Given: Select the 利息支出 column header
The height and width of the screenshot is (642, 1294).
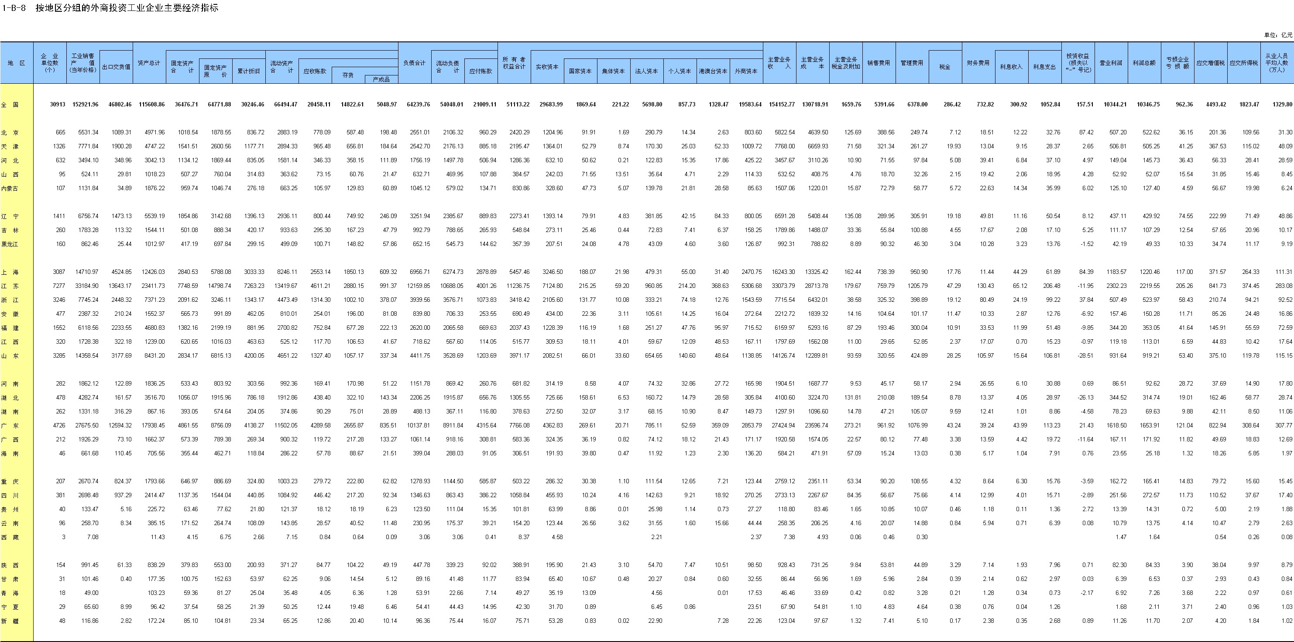Looking at the screenshot, I should click(1044, 66).
